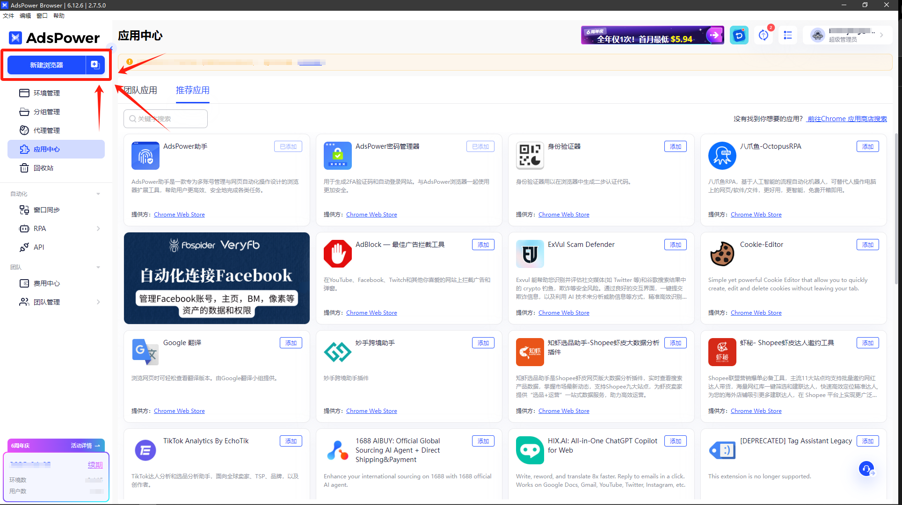Click the Fbspider VeryFb Facebook banner

[217, 278]
